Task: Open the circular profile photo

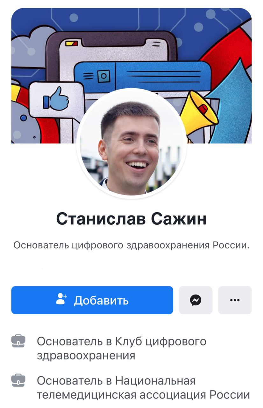Action: (131, 144)
